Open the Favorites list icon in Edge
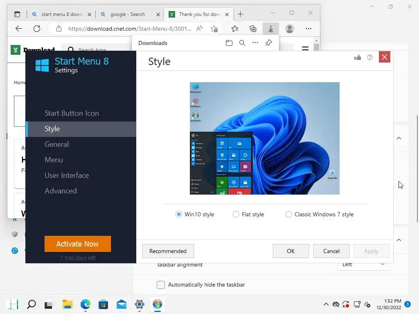This screenshot has width=419, height=314. click(x=235, y=29)
